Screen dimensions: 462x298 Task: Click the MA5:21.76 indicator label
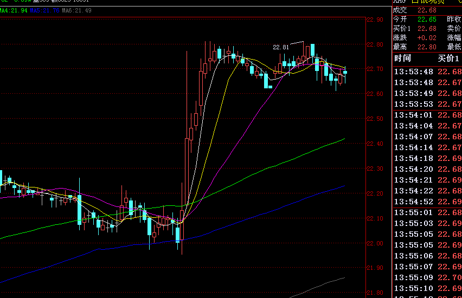point(45,11)
